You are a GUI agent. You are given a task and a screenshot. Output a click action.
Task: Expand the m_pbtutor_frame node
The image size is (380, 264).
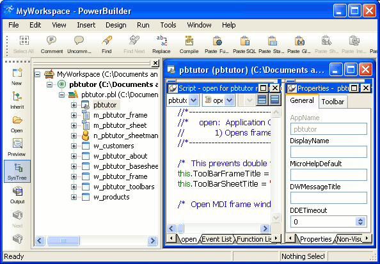click(74, 115)
